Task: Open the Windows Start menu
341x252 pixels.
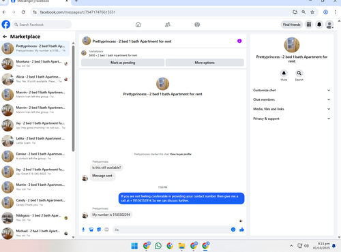Action: tap(134, 246)
